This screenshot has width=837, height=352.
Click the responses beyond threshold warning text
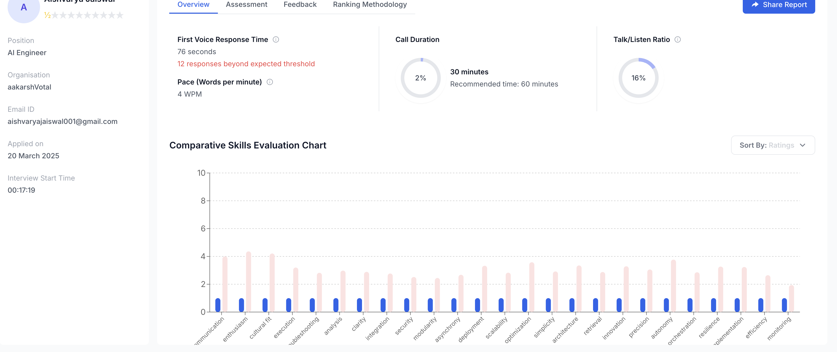[246, 63]
